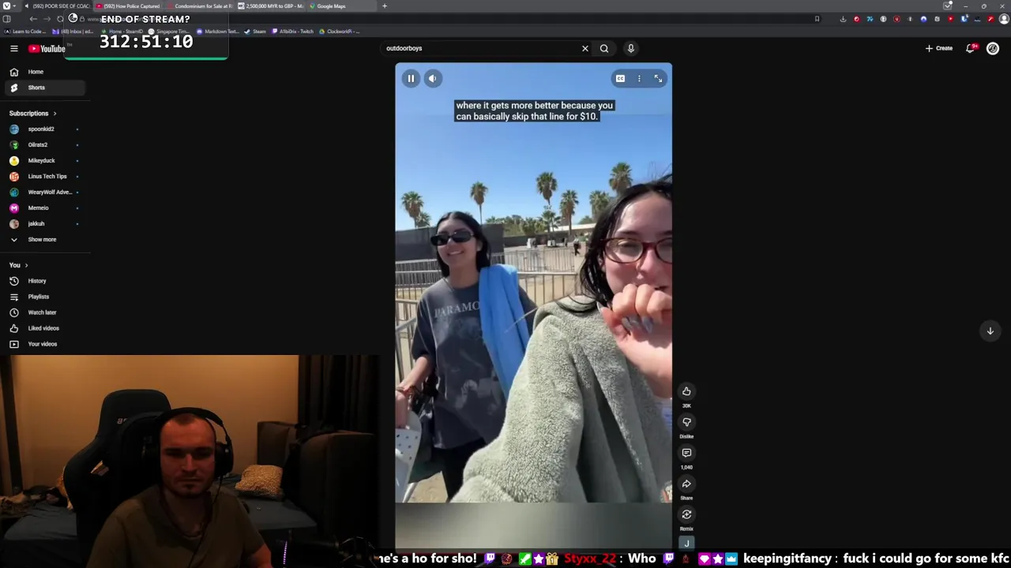Click the Create button
The image size is (1011, 568).
(x=939, y=48)
